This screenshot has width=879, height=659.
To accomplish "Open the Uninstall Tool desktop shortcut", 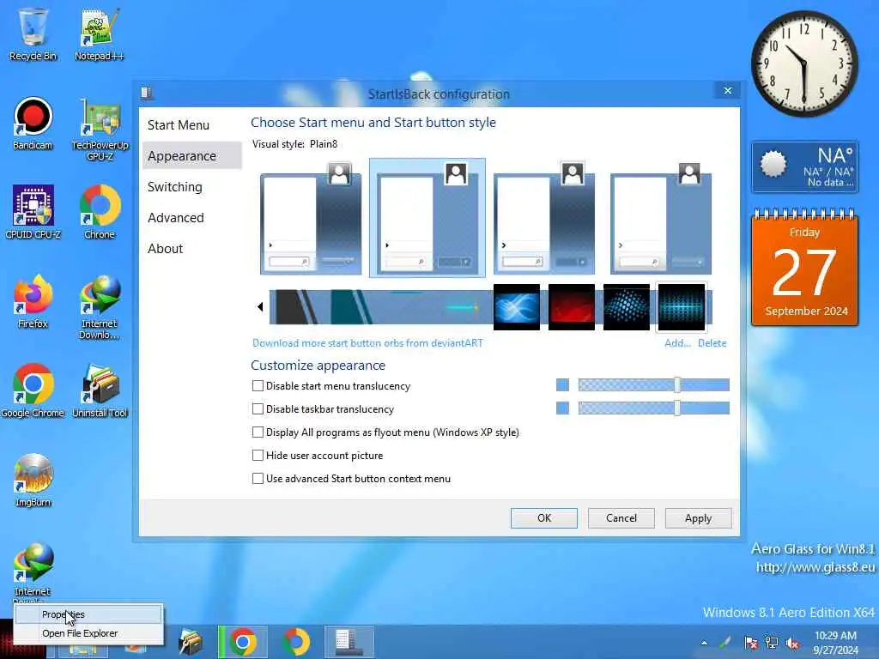I will point(100,390).
